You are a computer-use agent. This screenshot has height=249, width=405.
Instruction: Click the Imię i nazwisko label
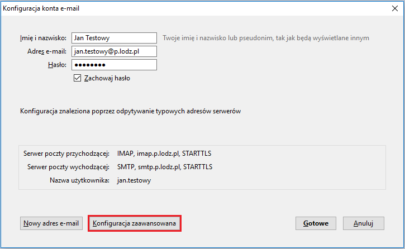tap(42, 38)
